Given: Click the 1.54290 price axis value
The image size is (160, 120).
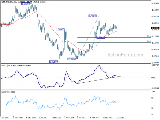Looking at the screenshot, I should point(155,10).
